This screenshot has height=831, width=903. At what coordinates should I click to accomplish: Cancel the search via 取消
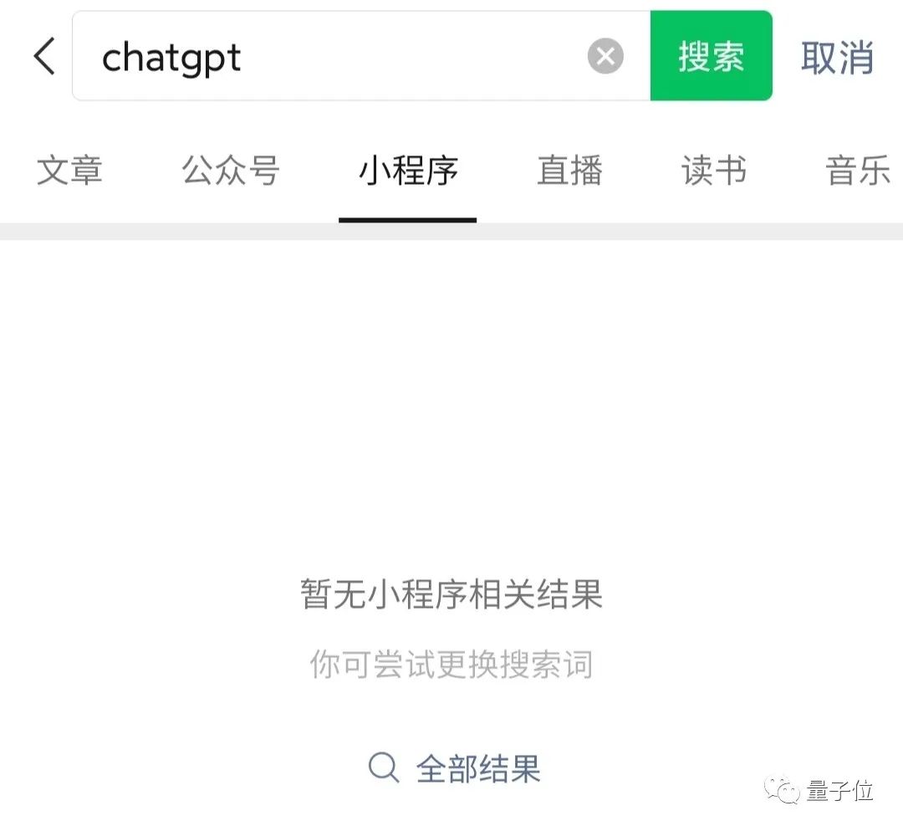(837, 57)
